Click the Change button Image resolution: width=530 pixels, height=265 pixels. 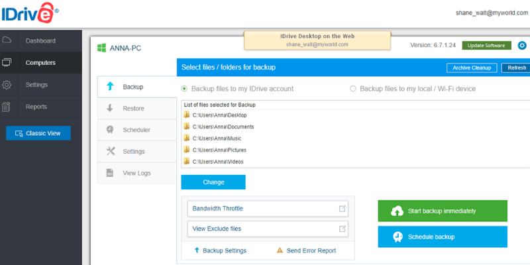pyautogui.click(x=213, y=182)
